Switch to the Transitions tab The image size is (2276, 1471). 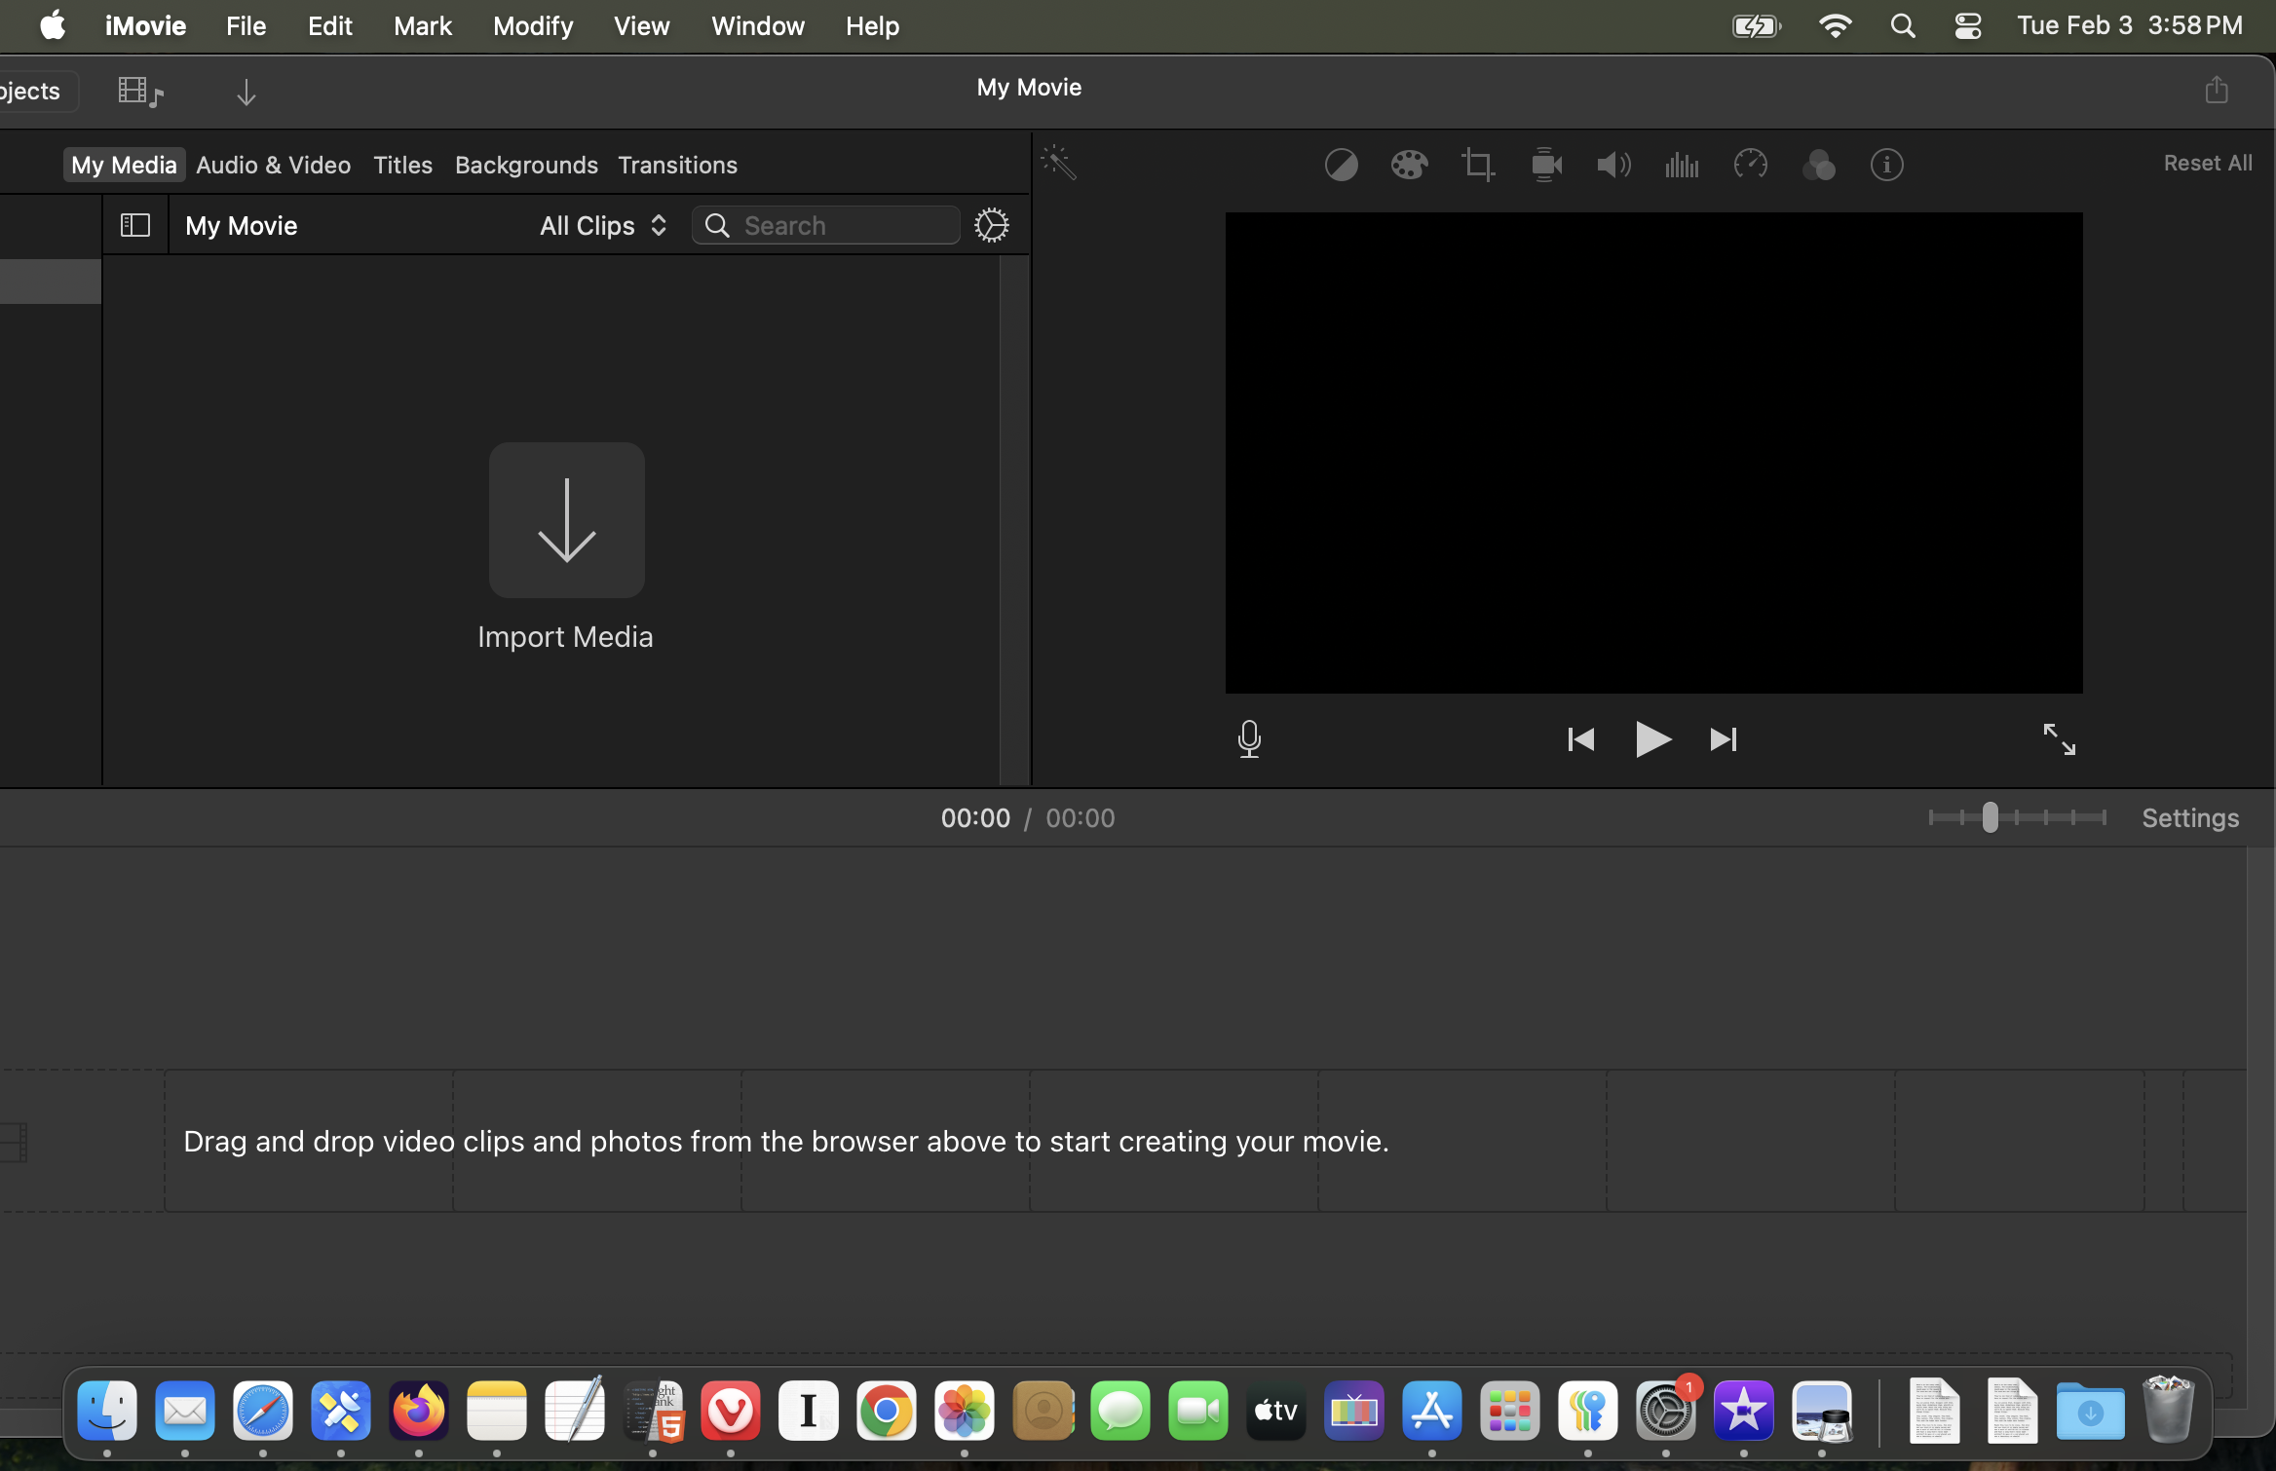(x=677, y=165)
